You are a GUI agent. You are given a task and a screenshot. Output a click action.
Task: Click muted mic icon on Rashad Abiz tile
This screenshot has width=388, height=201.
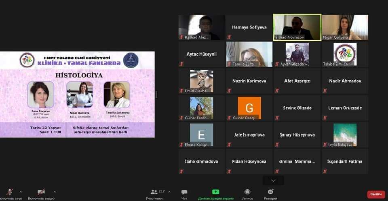click(181, 37)
